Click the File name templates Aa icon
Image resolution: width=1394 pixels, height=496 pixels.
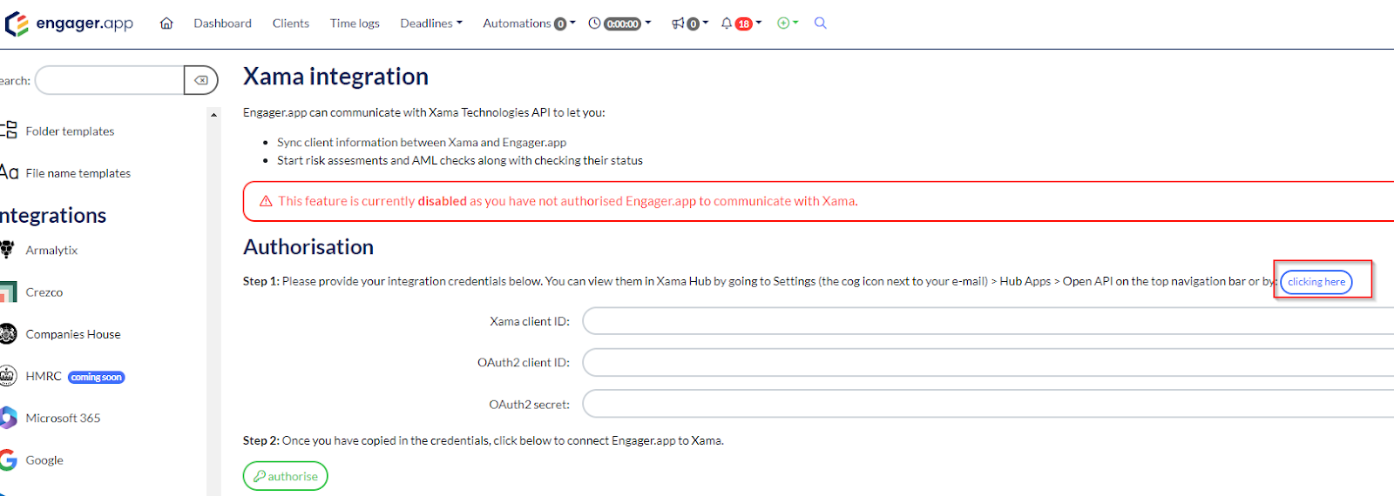(x=9, y=172)
